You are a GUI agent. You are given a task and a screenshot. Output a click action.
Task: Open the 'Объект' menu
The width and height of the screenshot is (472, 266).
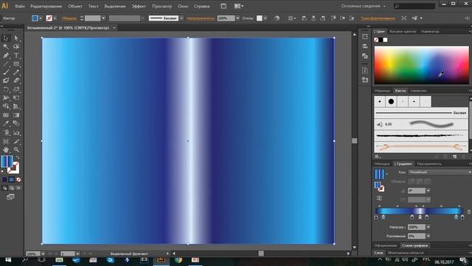[75, 6]
